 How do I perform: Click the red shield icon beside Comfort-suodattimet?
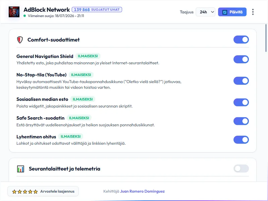click(20, 40)
